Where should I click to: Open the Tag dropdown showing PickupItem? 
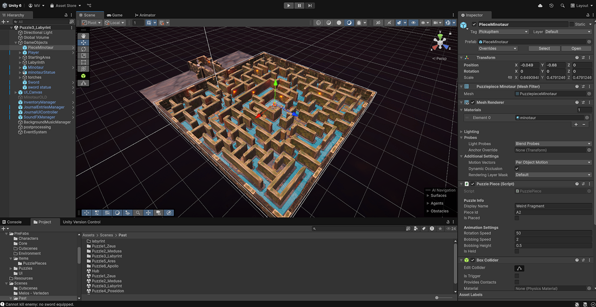(503, 32)
